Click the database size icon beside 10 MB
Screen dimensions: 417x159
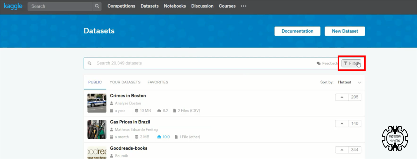pyautogui.click(x=137, y=111)
